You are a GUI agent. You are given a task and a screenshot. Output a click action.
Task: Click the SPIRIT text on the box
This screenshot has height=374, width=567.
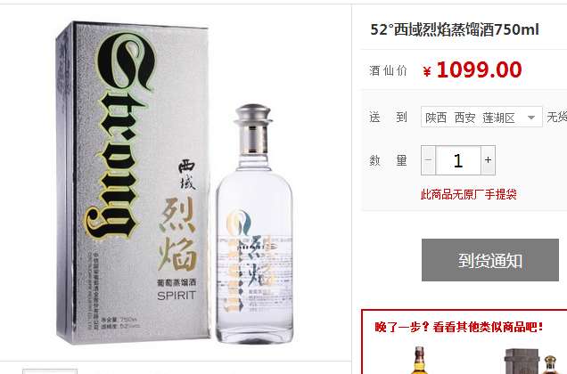coord(177,296)
